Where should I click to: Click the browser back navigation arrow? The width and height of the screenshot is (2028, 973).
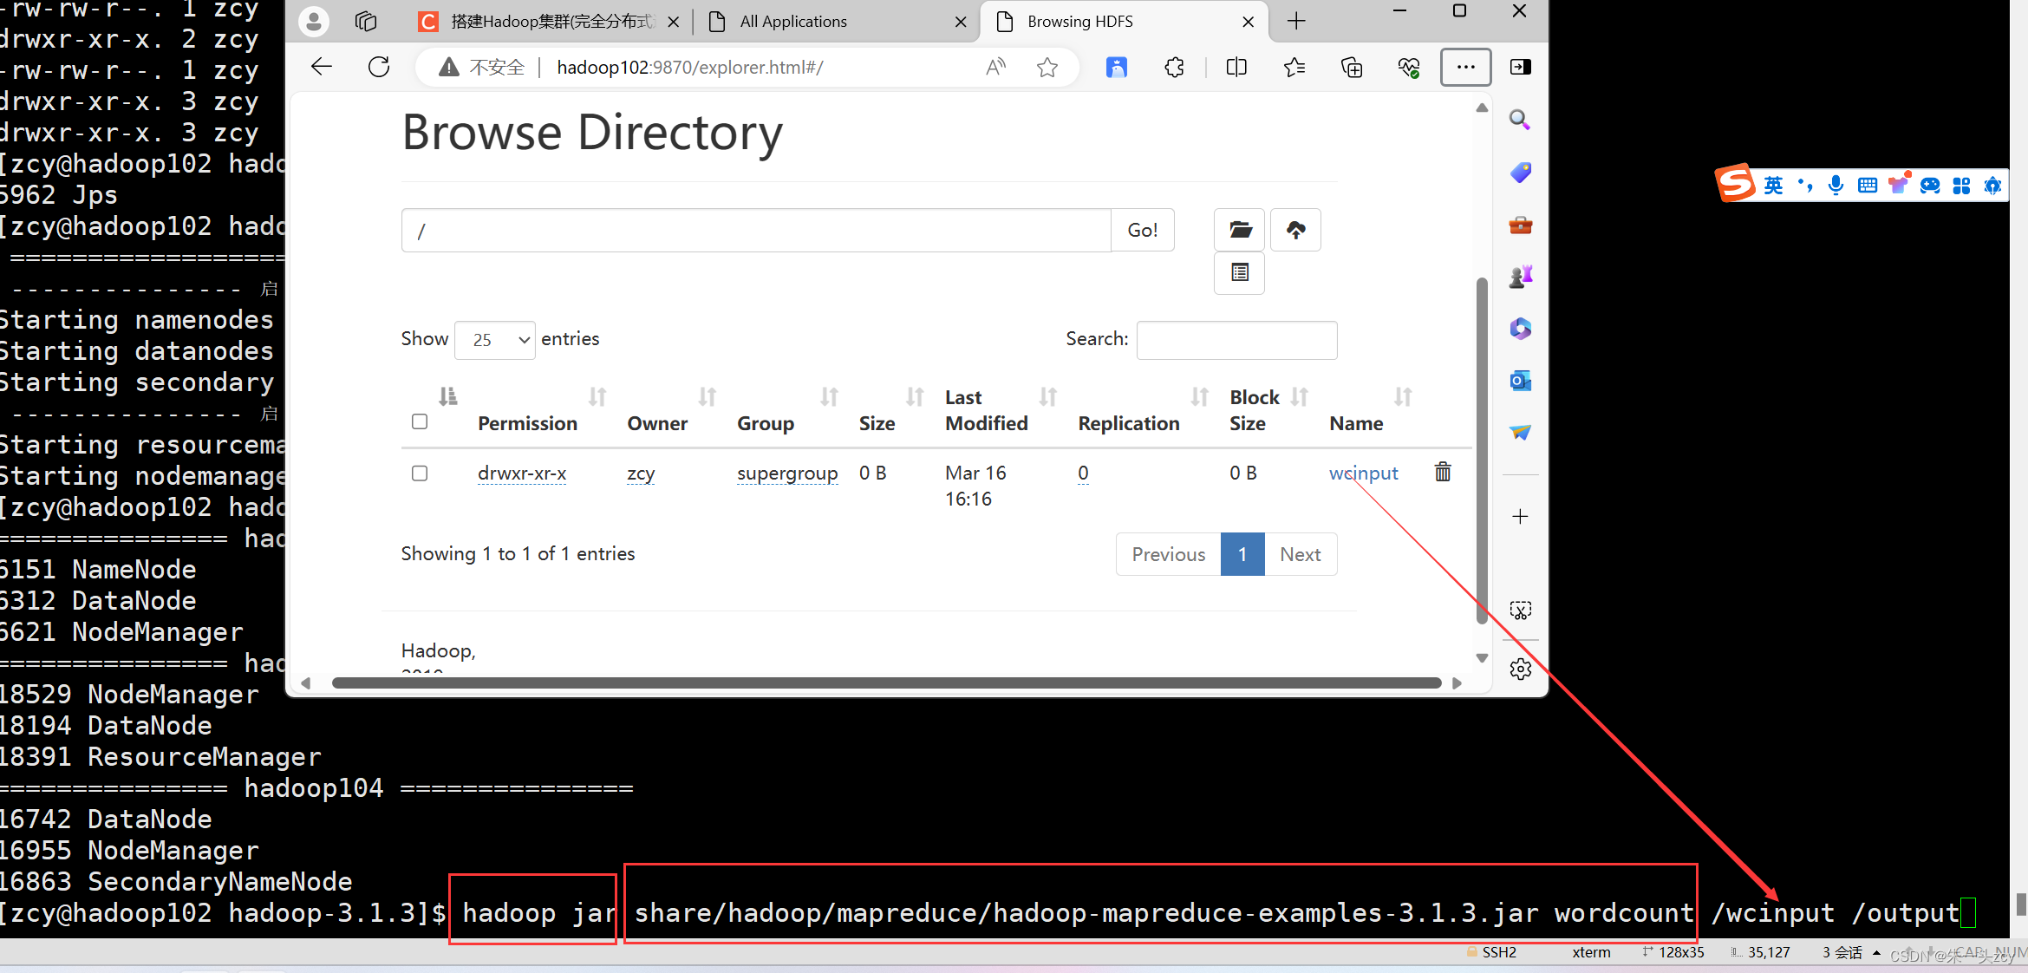pos(322,66)
